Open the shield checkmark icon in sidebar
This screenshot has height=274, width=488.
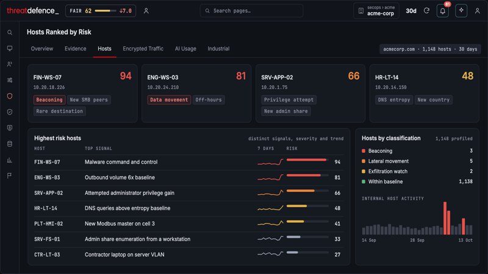click(10, 112)
